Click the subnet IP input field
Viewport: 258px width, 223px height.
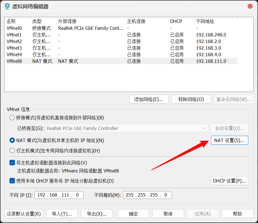59,195
